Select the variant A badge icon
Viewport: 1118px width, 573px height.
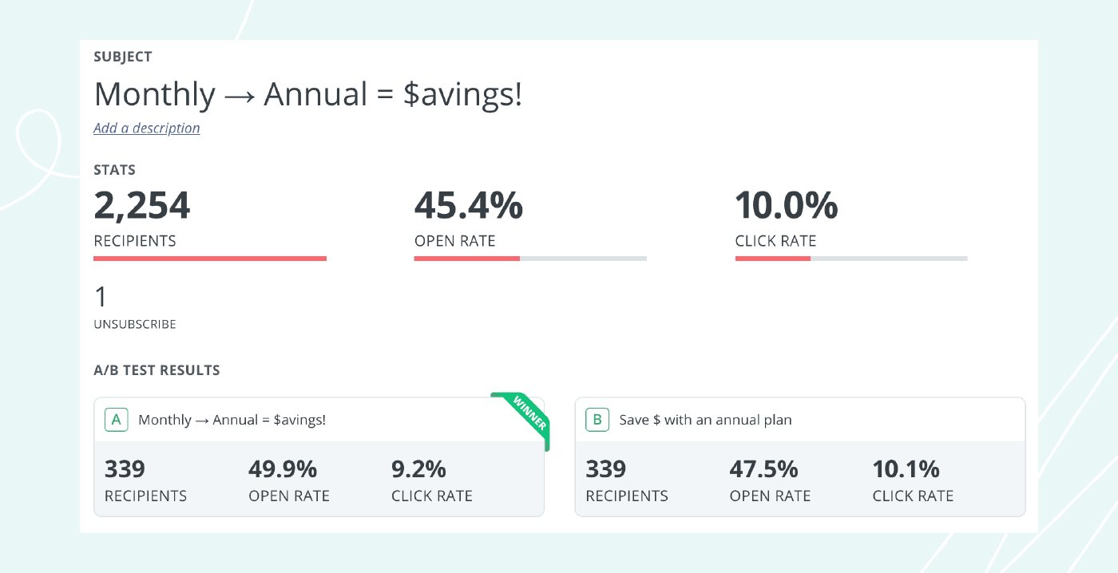pos(116,419)
